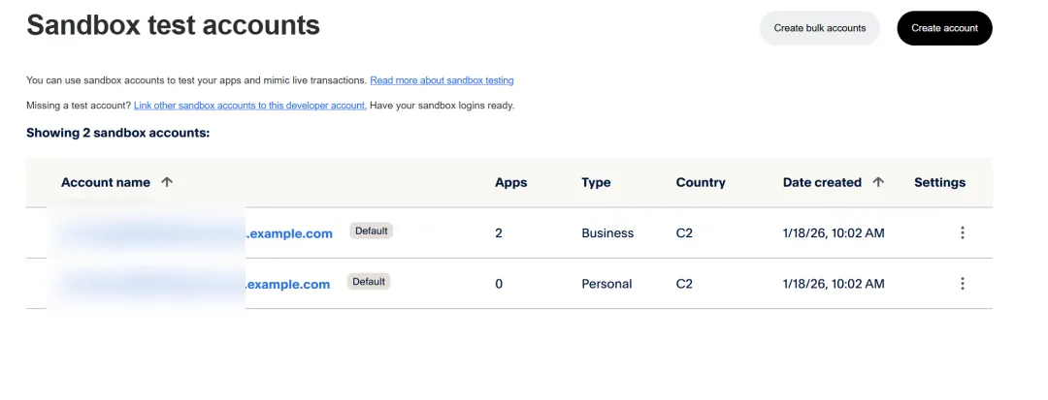The image size is (1048, 400).
Task: Click the Settings column header
Action: 939,182
